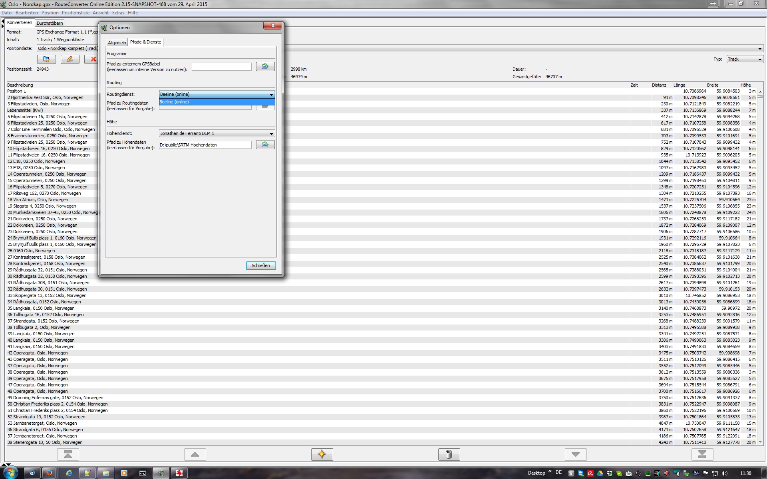Open the Extras menu
The image size is (767, 479).
pyautogui.click(x=118, y=13)
